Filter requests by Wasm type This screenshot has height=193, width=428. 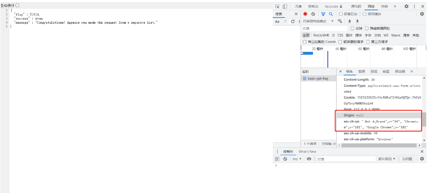[x=396, y=35]
